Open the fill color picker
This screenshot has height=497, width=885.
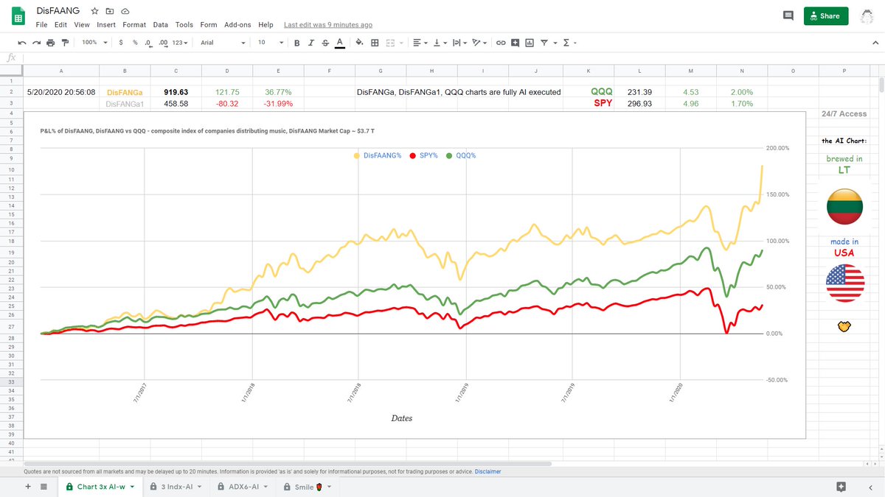360,43
